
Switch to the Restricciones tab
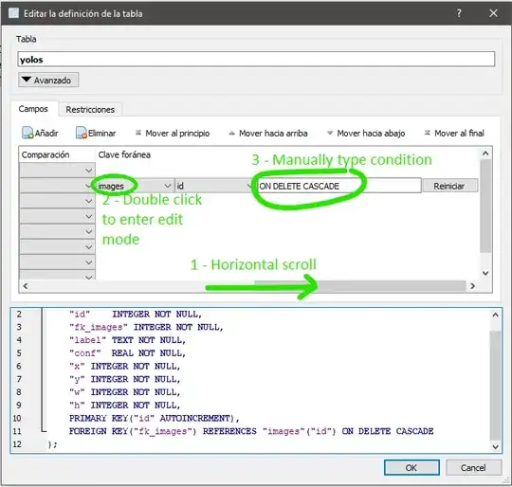coord(90,110)
